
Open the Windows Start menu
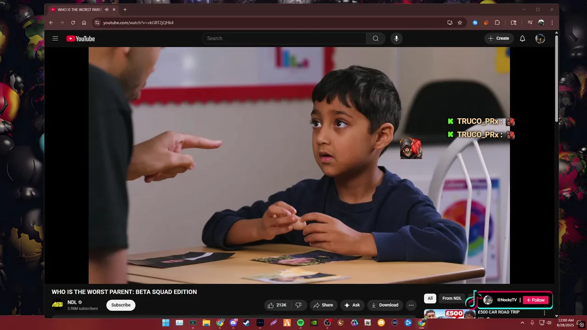(x=166, y=323)
